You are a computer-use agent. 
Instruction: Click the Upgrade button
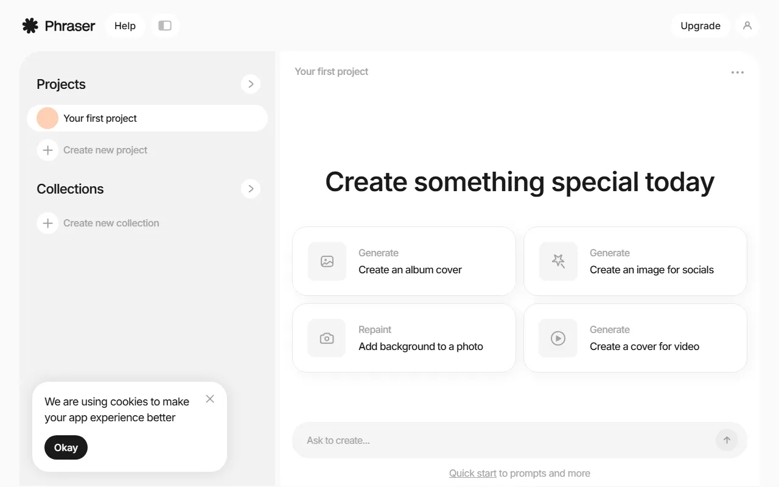[700, 26]
